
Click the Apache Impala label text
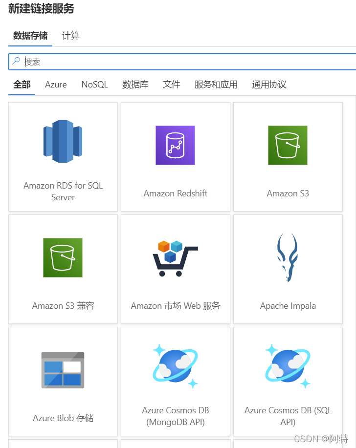click(288, 306)
